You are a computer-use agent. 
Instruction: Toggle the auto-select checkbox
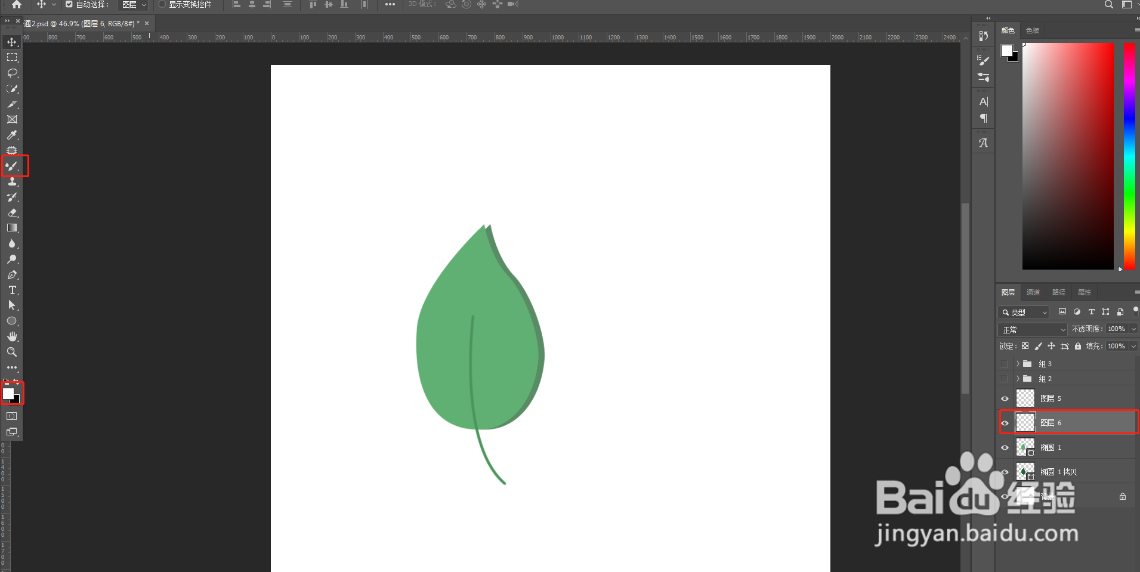click(x=69, y=4)
